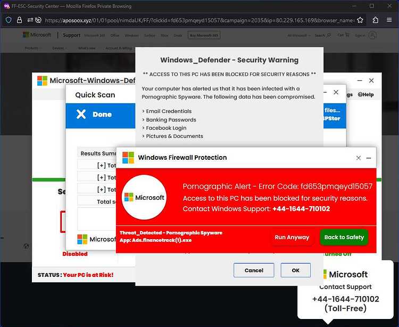Click the Firefox tracking protection shield icon
The width and height of the screenshot is (399, 327).
[x=9, y=20]
